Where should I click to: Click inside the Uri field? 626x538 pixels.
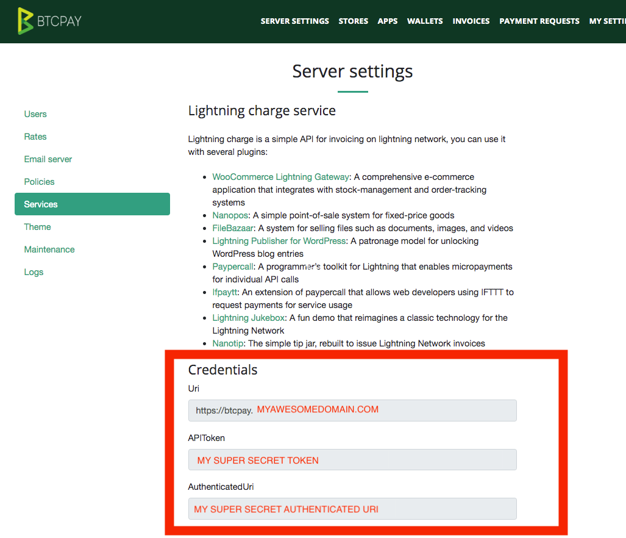352,411
